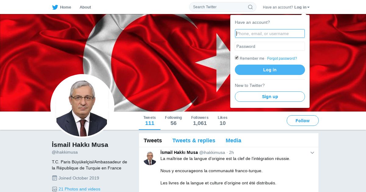Click the Twitter bird logo icon

tap(55, 7)
